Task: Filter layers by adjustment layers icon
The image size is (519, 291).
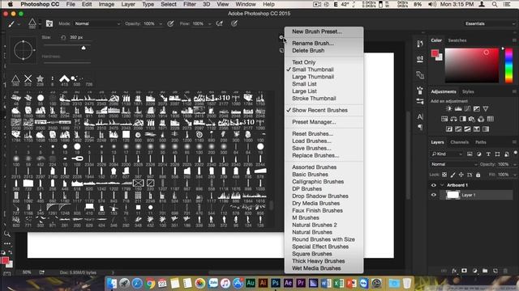Action: click(478, 154)
